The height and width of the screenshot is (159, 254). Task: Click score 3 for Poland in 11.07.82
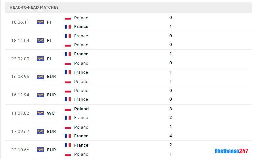[x=171, y=109]
